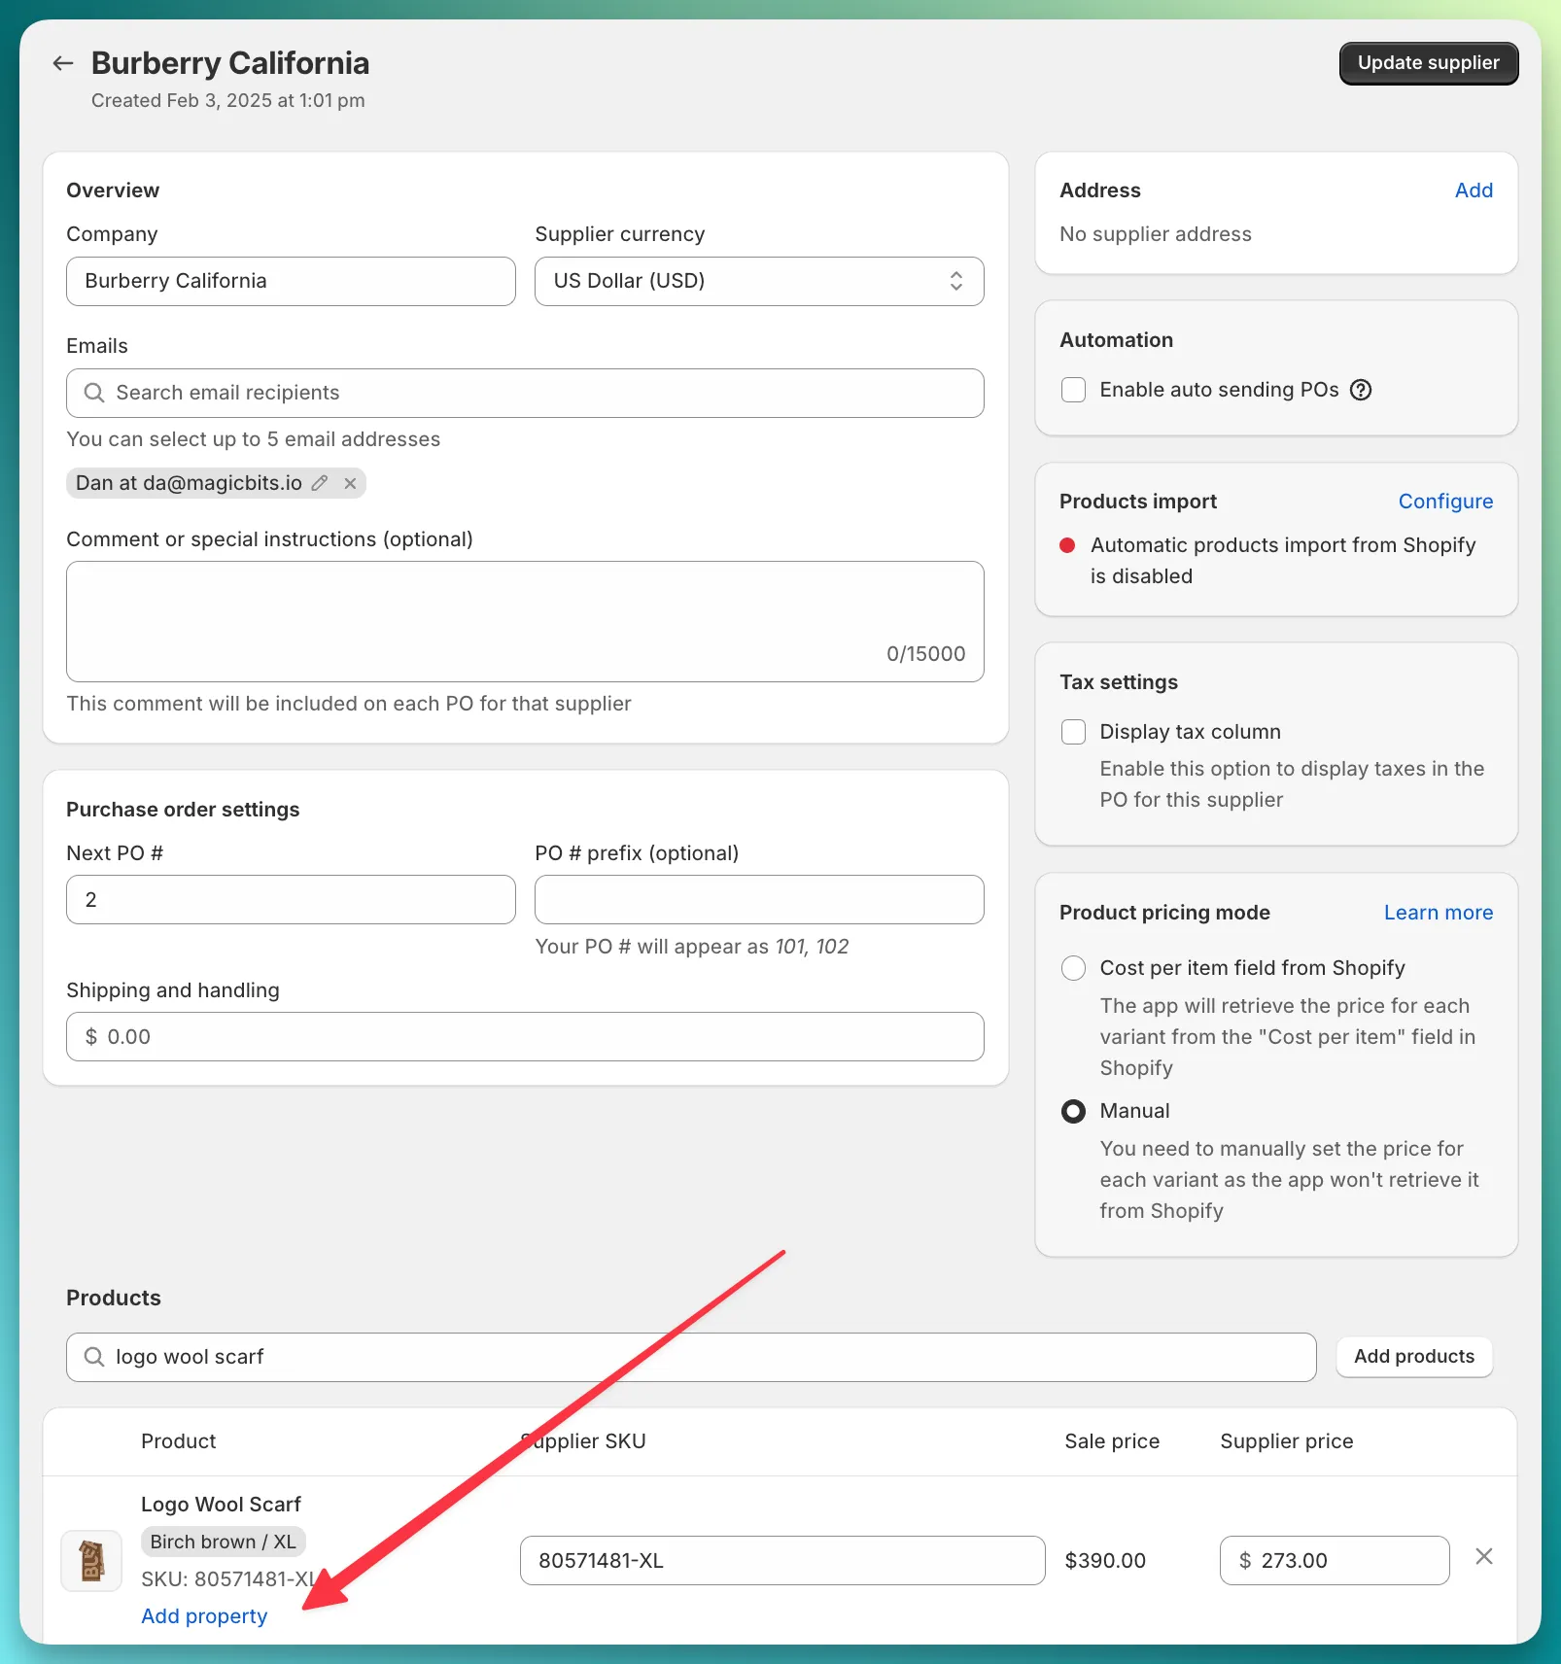Click the 0/15000 character counter
Viewport: 1561px width, 1664px height.
click(x=925, y=654)
